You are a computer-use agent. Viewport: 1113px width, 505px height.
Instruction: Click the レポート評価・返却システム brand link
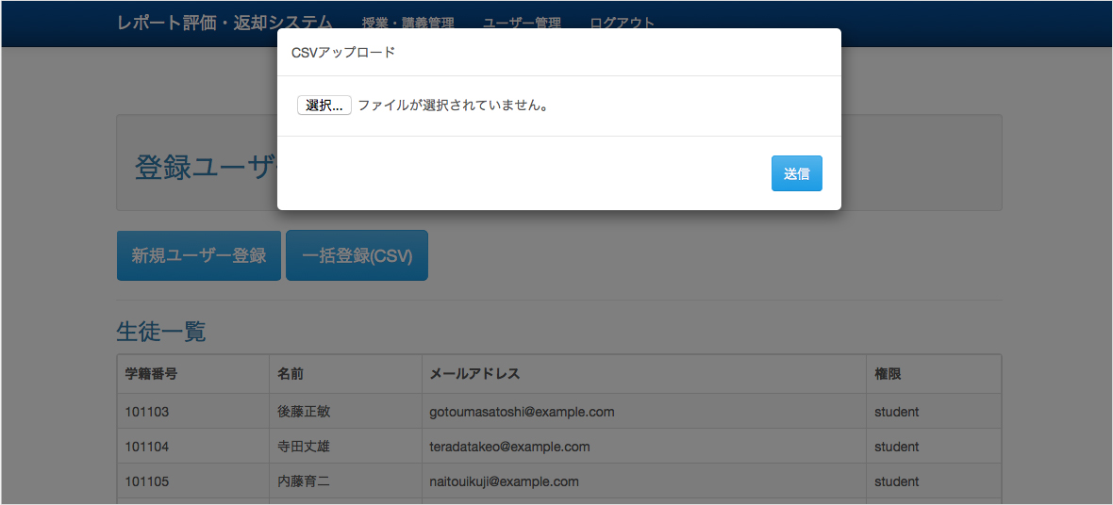[224, 23]
